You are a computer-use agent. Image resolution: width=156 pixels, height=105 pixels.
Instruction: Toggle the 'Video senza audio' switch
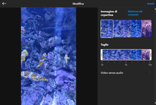[x=148, y=73]
